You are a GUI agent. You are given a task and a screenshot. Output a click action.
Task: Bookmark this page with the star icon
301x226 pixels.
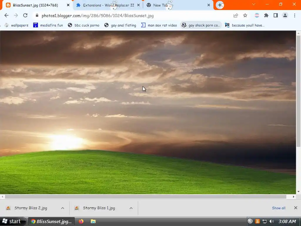pos(245,16)
